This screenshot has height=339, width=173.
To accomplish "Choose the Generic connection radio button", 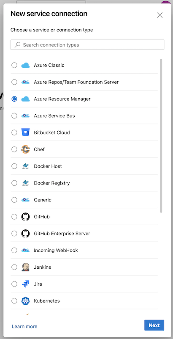I will pyautogui.click(x=14, y=200).
